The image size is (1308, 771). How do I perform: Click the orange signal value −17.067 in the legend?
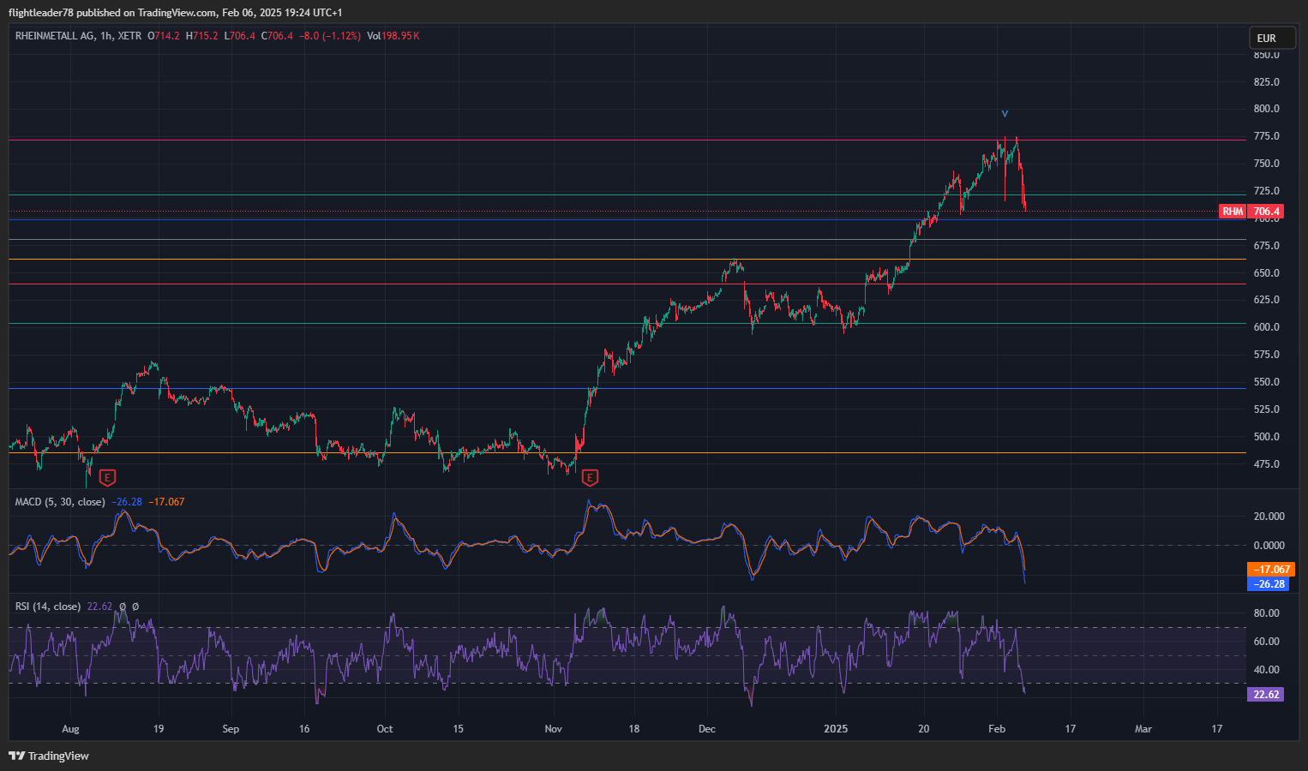pos(166,502)
